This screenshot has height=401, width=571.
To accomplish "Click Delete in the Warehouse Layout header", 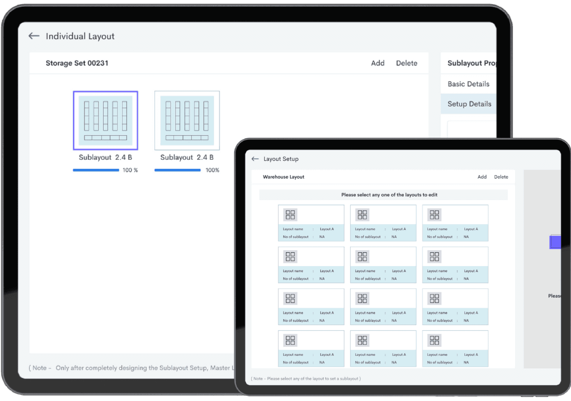I will (x=501, y=177).
